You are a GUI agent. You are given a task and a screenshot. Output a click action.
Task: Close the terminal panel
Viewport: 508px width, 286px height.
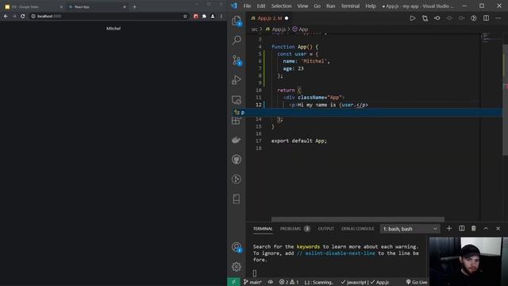point(498,229)
